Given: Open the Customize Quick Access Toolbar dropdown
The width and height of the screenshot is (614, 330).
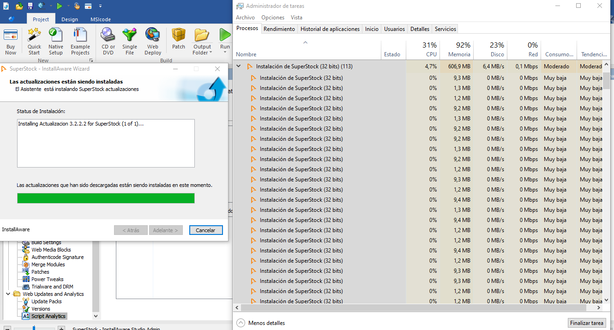Looking at the screenshot, I should coord(100,6).
